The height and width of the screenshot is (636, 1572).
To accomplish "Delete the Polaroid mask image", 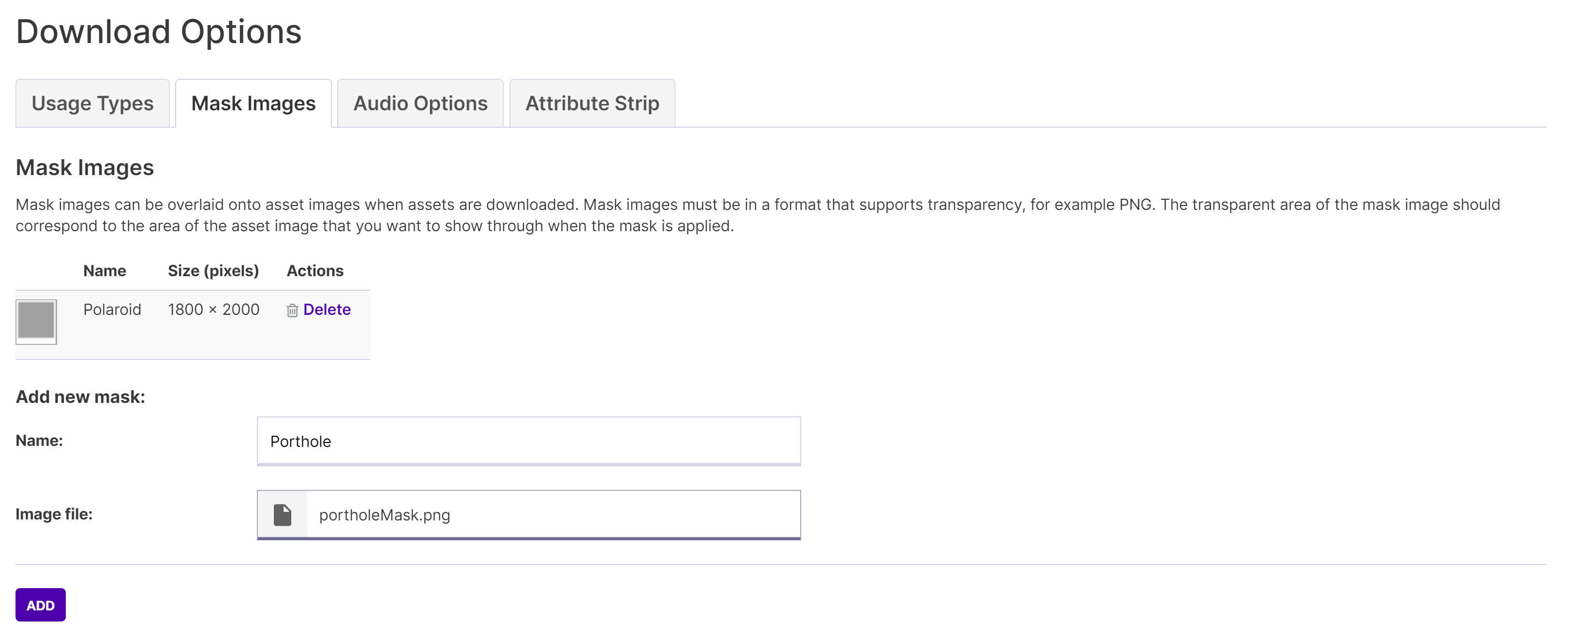I will click(327, 310).
